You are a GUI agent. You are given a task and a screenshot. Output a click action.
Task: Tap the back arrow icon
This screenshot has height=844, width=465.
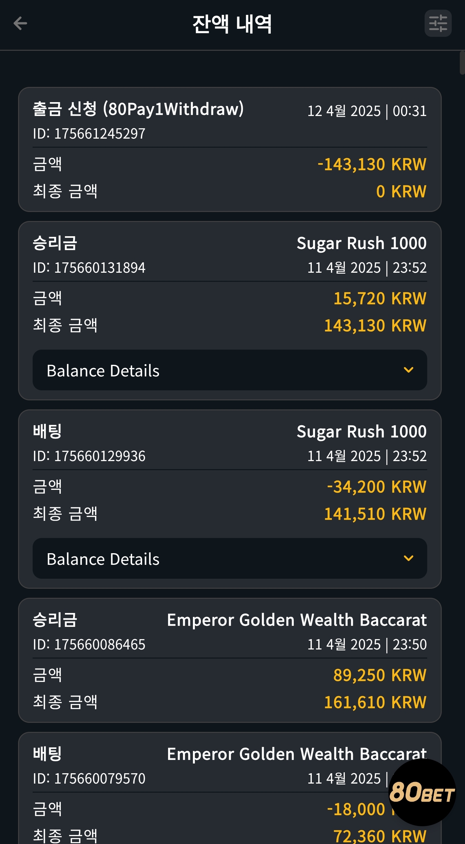[x=20, y=23]
